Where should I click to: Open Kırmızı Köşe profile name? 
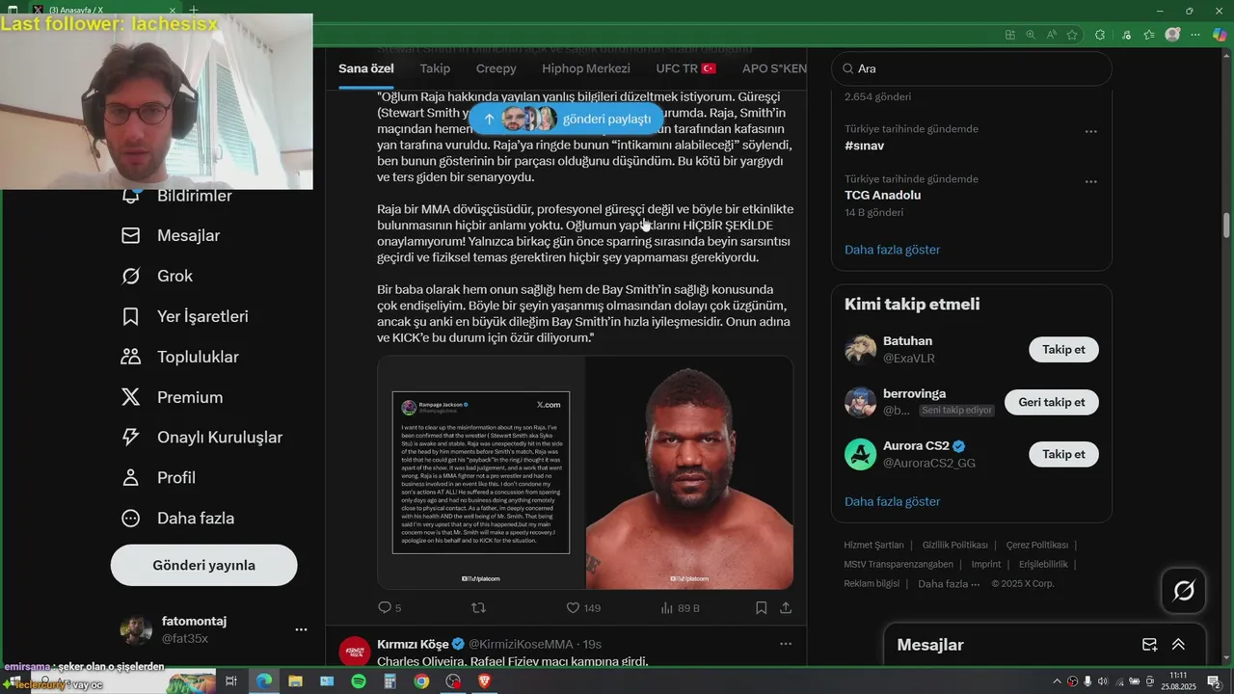click(413, 644)
